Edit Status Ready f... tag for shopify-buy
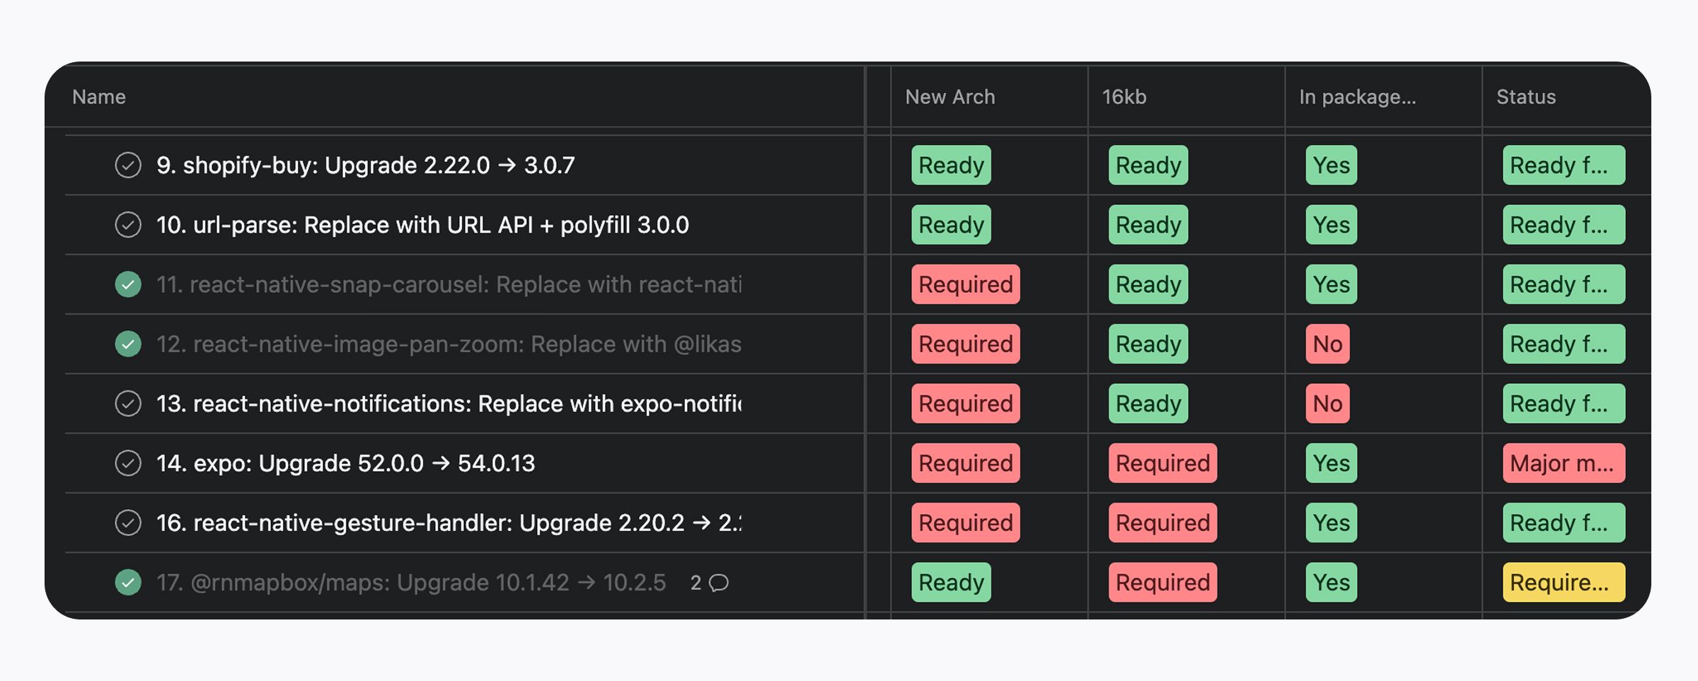This screenshot has height=681, width=1698. tap(1564, 165)
